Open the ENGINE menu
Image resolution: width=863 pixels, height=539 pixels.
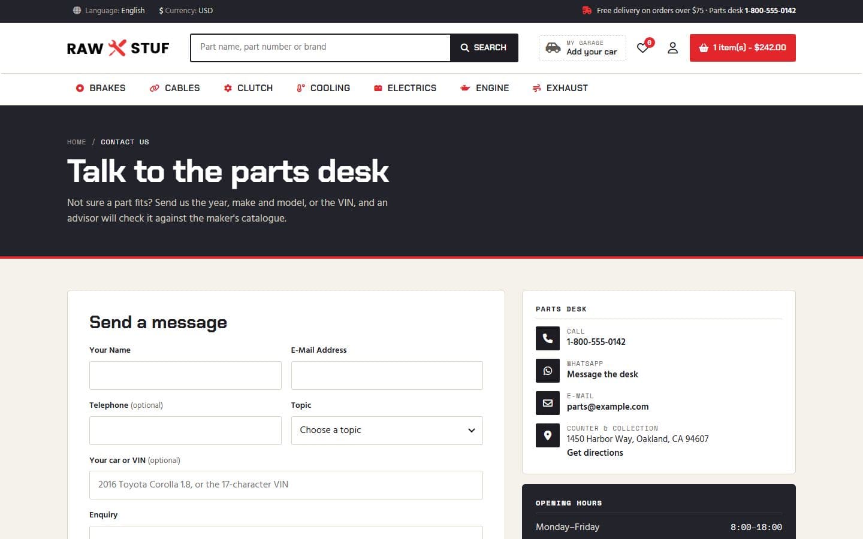tap(485, 88)
